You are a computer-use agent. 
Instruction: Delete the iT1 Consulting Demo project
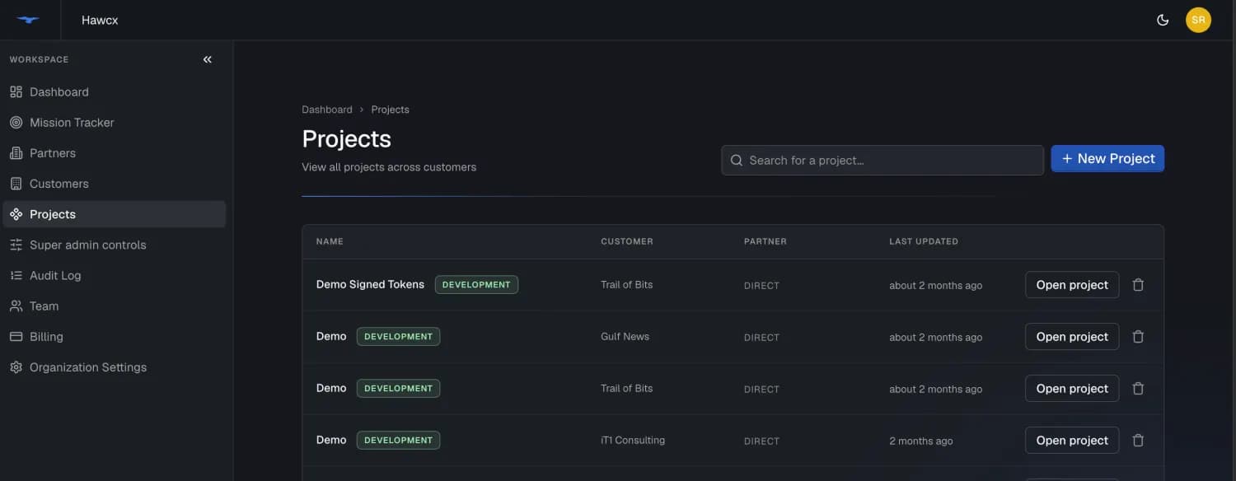tap(1138, 441)
